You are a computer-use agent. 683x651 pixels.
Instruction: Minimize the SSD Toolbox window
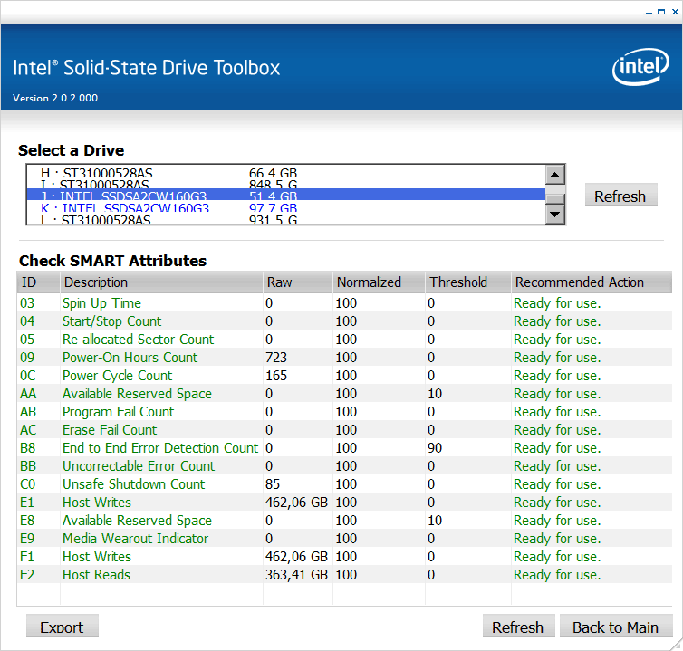[649, 12]
